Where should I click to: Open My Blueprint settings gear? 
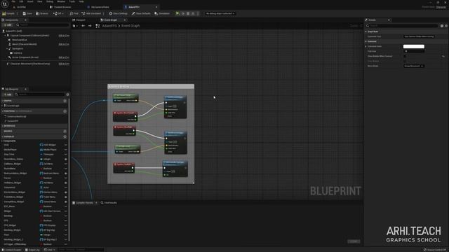(x=67, y=94)
